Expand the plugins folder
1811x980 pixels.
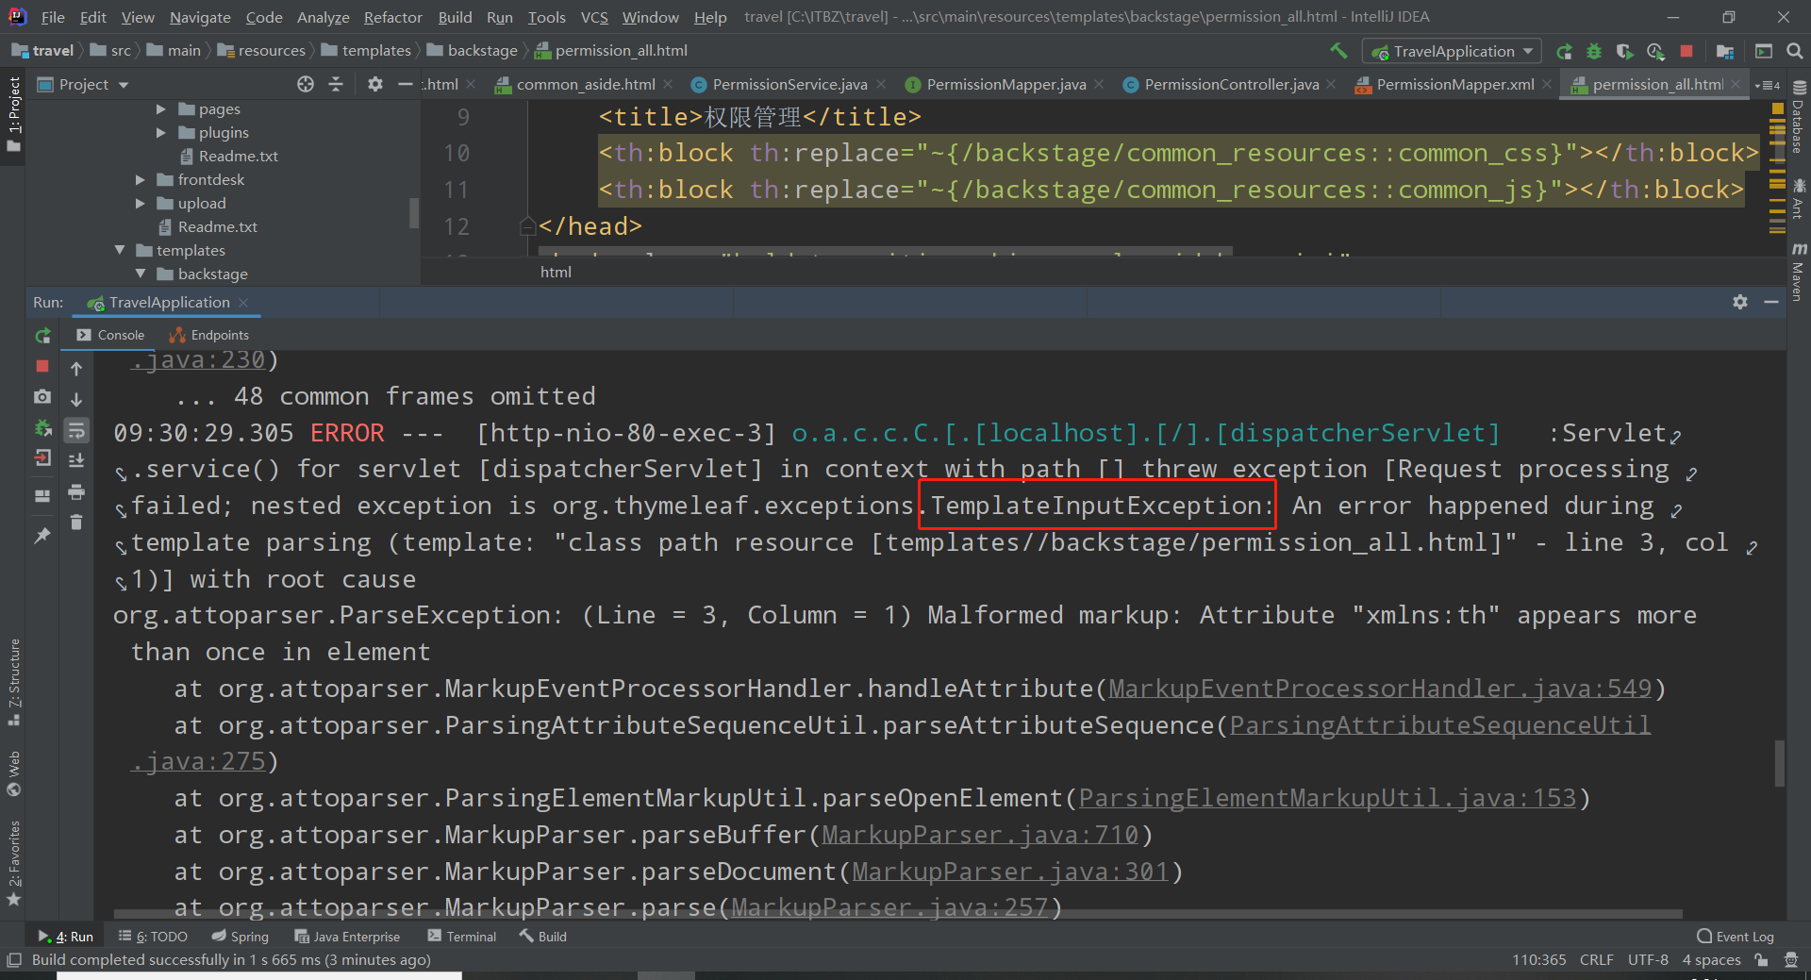[160, 132]
